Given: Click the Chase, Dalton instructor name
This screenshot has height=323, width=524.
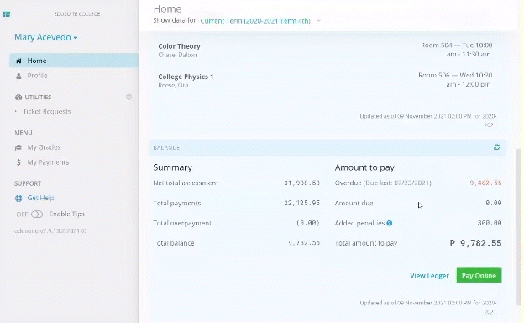Looking at the screenshot, I should point(177,55).
